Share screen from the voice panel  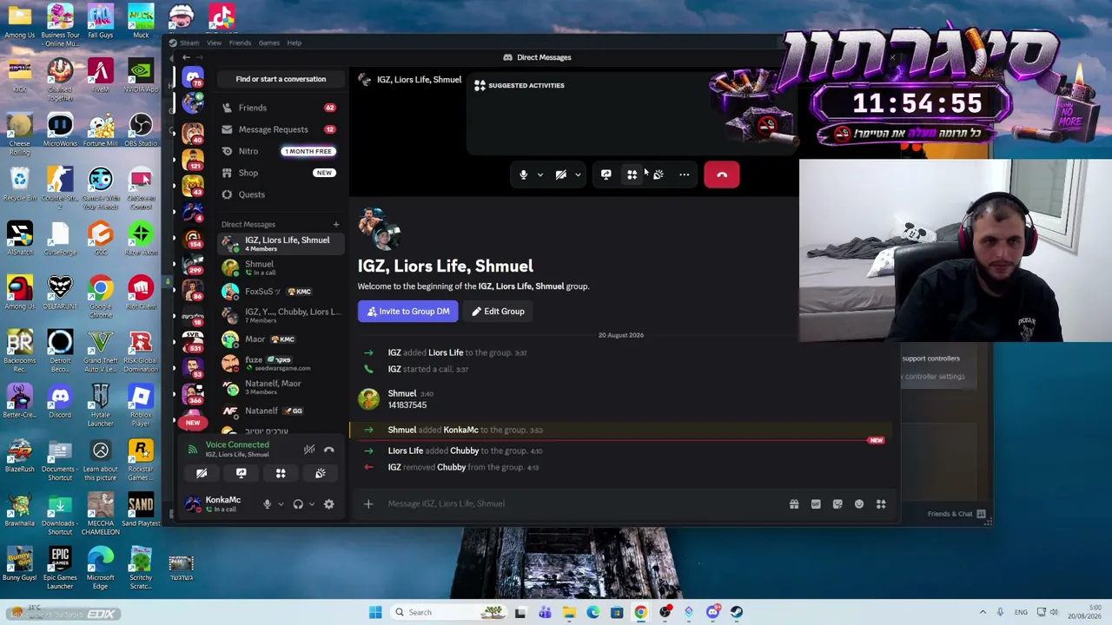pos(241,473)
